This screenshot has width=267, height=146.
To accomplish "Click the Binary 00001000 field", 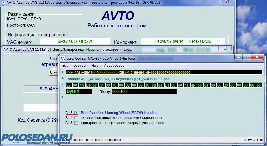I will [x=144, y=92].
